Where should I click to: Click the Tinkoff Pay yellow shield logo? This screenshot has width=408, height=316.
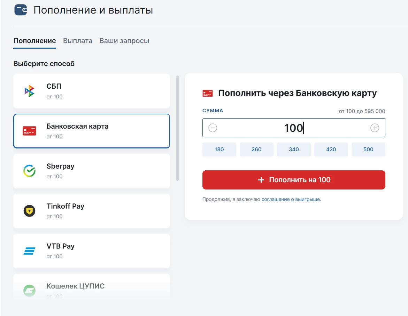click(29, 211)
